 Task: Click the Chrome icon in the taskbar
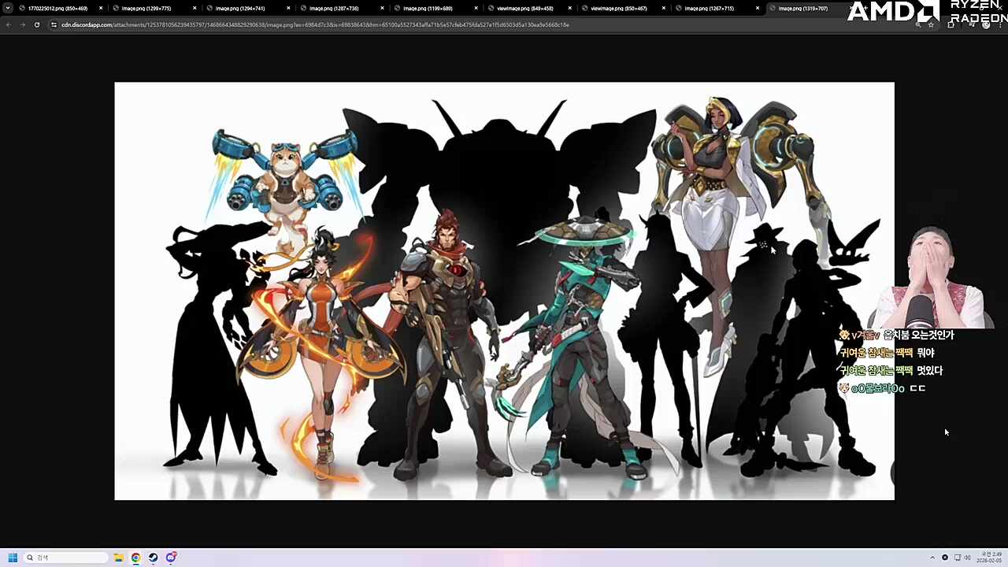135,558
